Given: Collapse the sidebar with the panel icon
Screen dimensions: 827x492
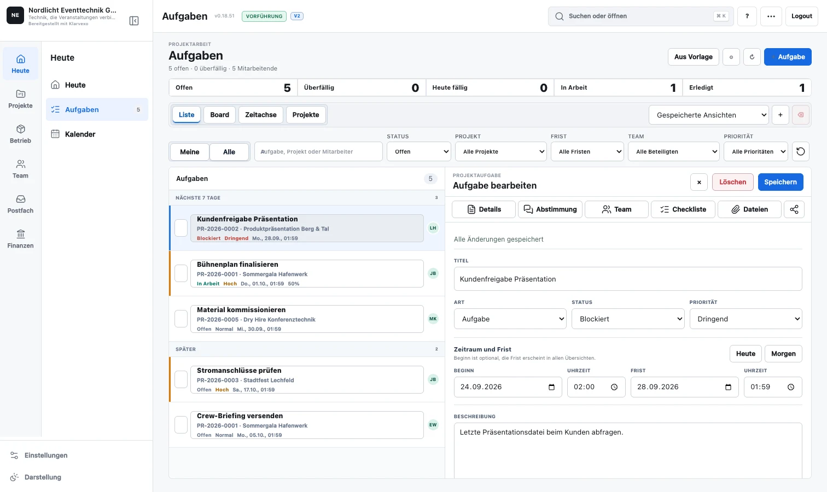Looking at the screenshot, I should click(x=134, y=21).
